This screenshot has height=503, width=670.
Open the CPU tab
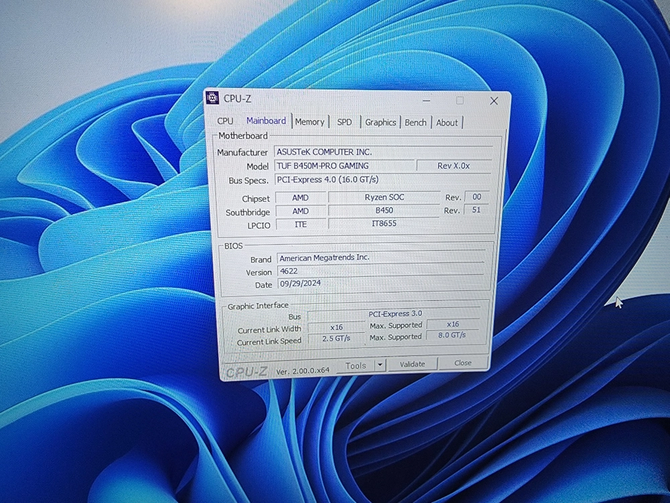(x=225, y=121)
